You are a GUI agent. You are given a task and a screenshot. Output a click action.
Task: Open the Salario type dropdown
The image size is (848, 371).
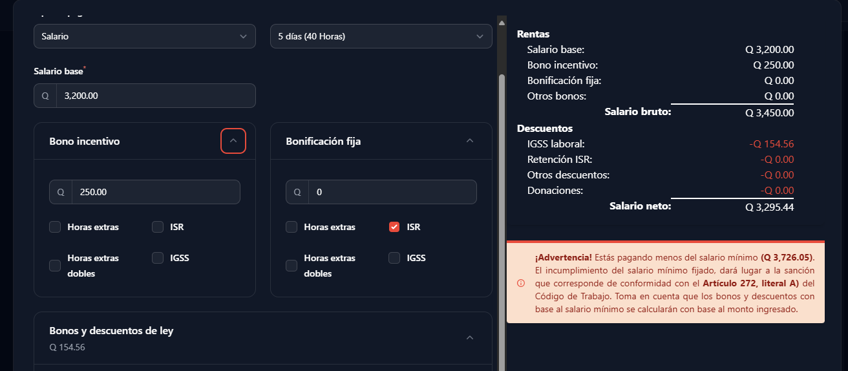(145, 36)
